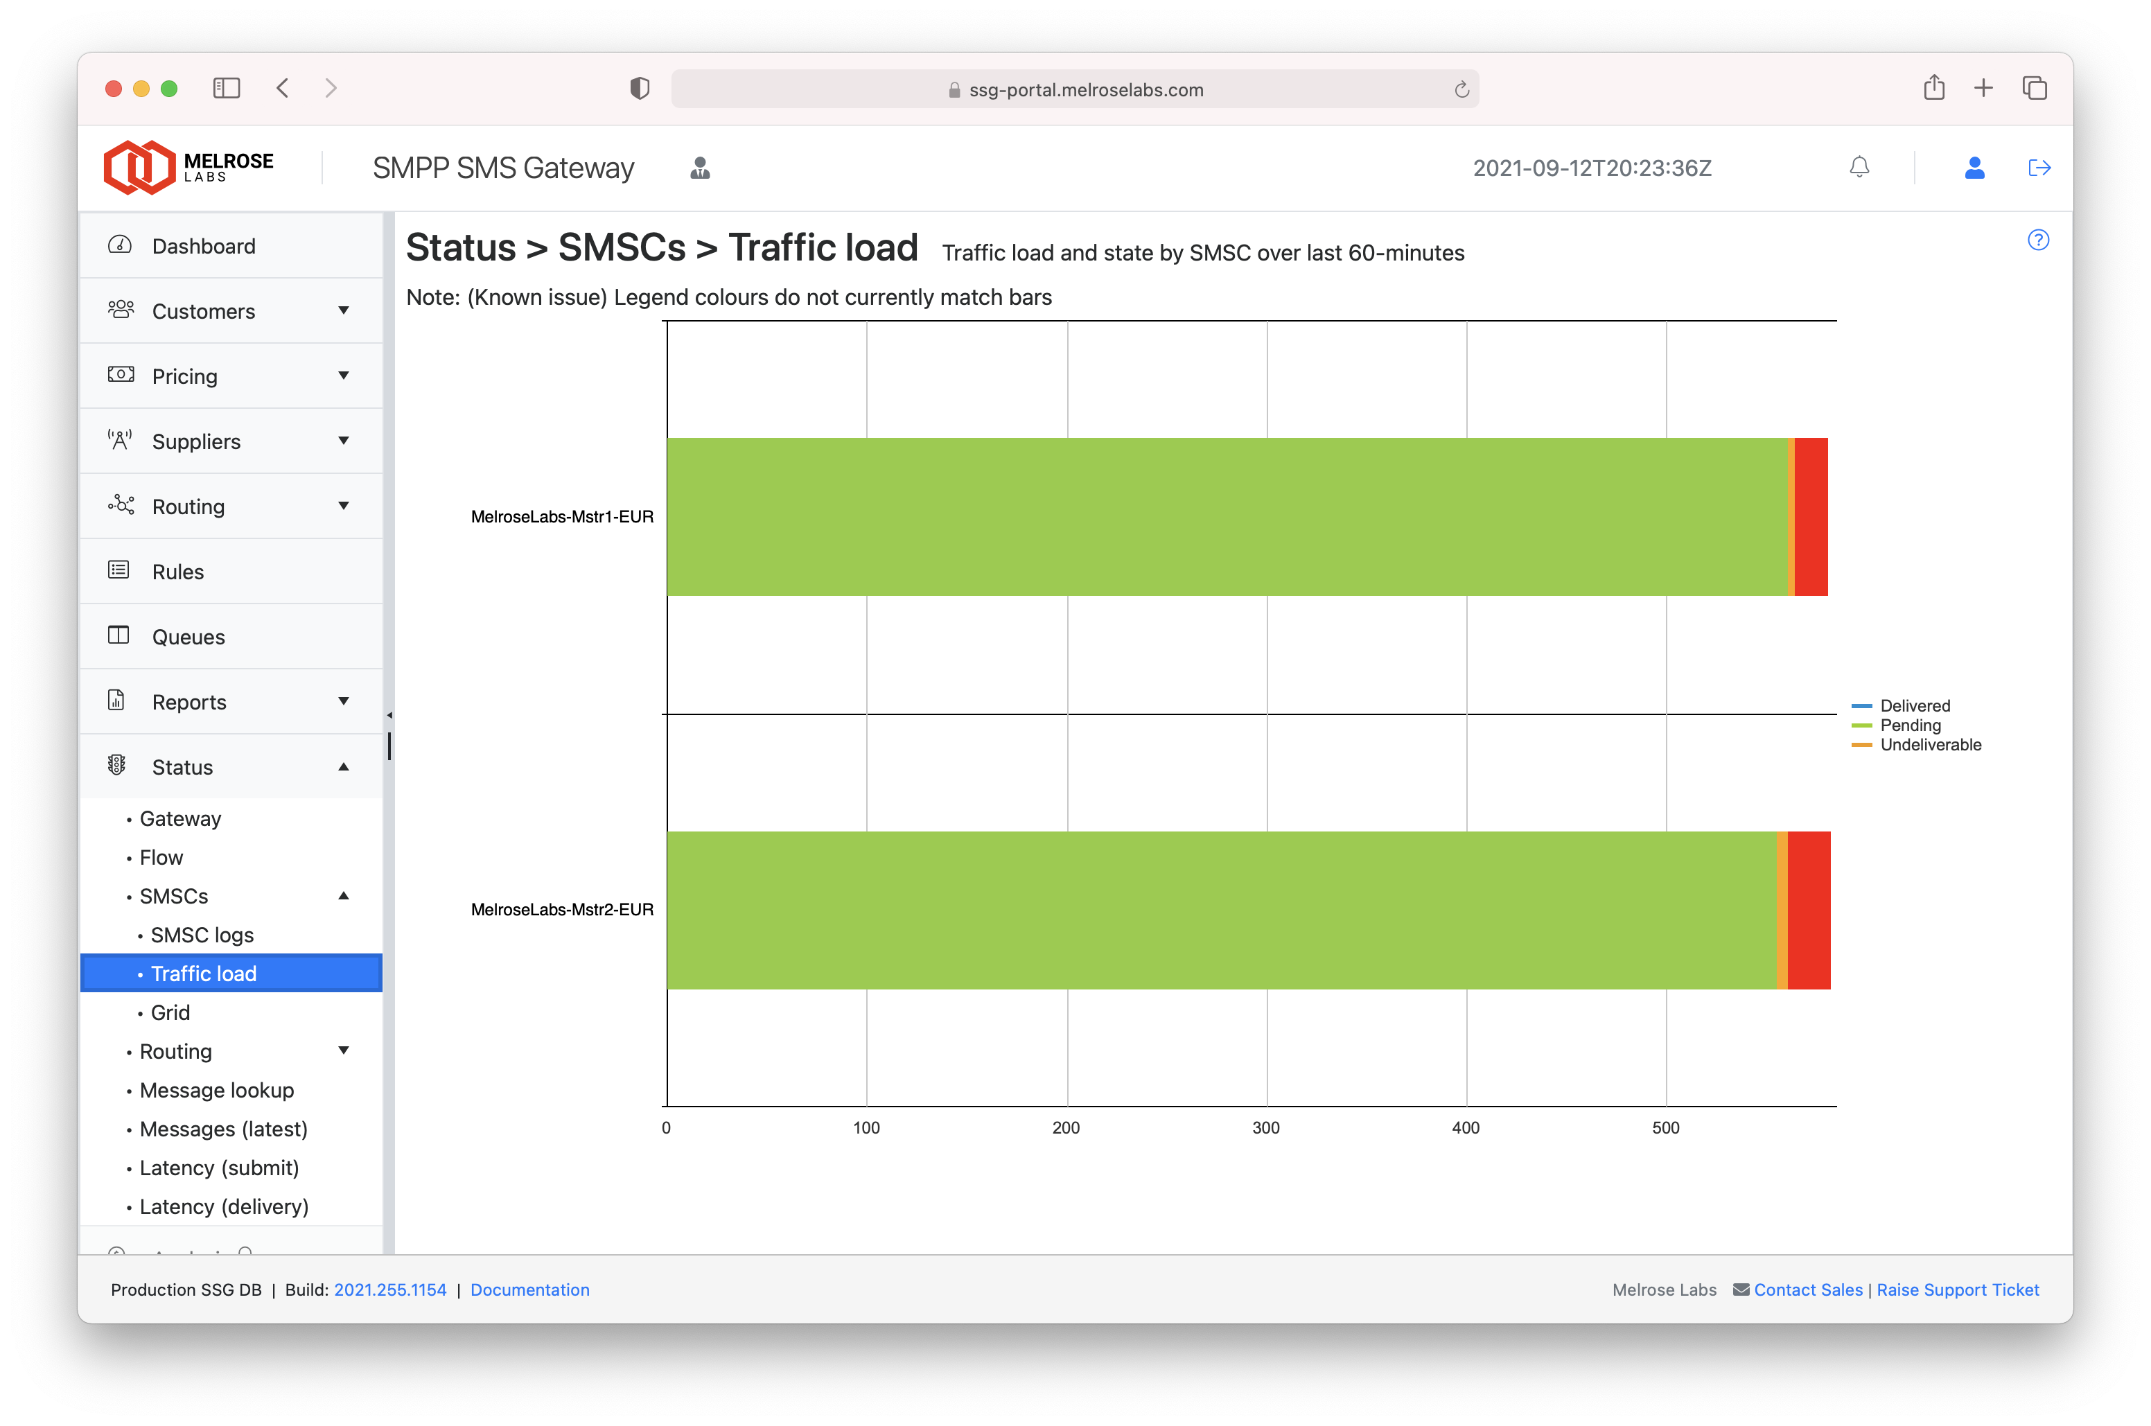2151x1426 pixels.
Task: Open the Dashboard menu item
Action: point(204,247)
